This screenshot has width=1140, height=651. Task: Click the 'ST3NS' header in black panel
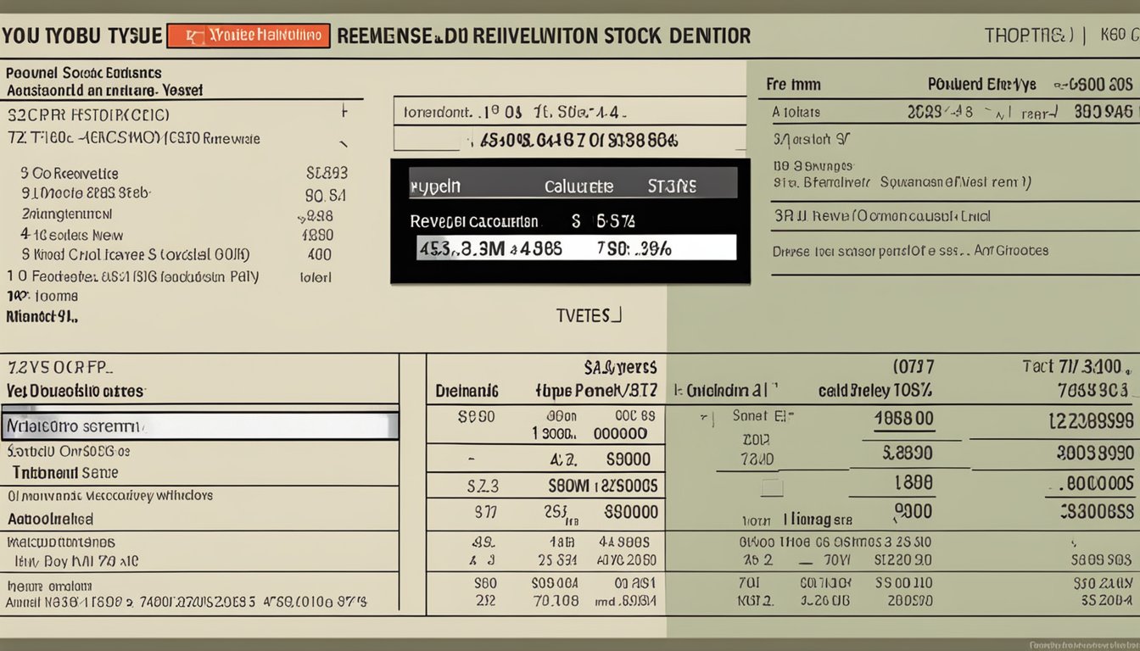pos(671,186)
